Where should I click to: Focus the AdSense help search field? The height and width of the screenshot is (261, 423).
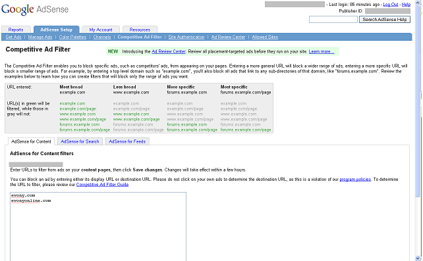[x=333, y=19]
